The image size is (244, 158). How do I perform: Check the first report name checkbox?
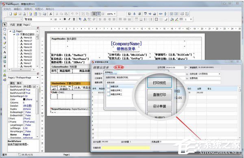(x=109, y=86)
